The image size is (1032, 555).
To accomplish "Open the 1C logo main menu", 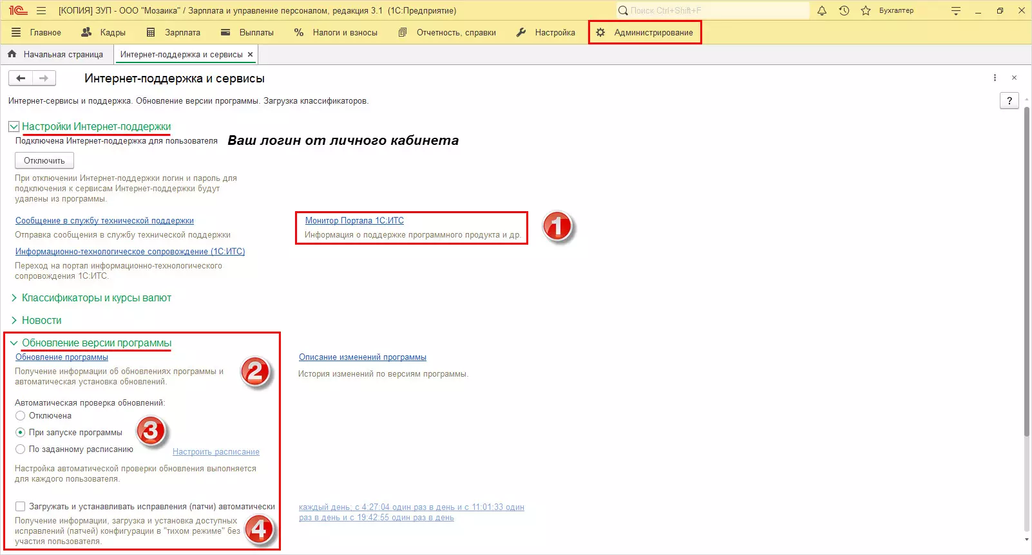I will coord(18,10).
